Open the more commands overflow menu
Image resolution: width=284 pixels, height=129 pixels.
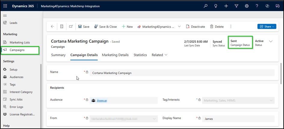(x=231, y=27)
